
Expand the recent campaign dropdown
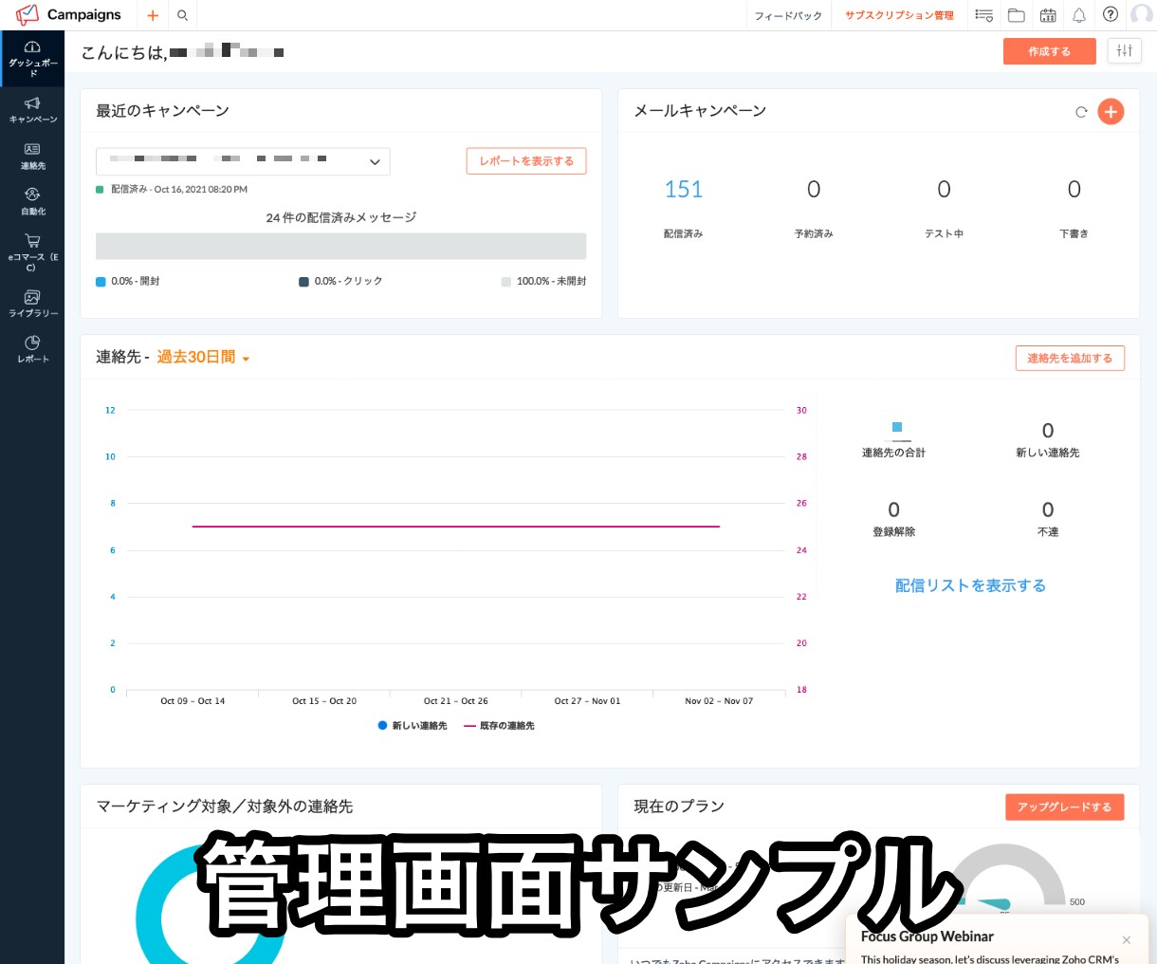pos(243,161)
